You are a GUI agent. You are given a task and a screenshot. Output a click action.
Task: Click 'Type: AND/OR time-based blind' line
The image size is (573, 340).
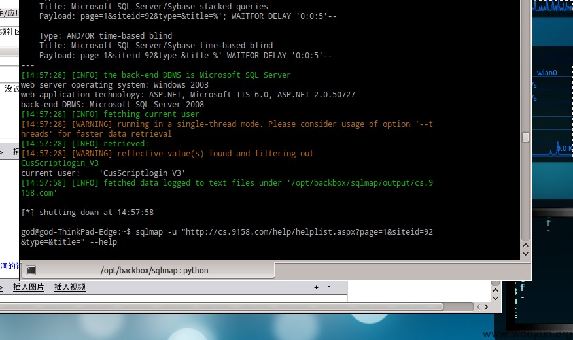tap(105, 36)
